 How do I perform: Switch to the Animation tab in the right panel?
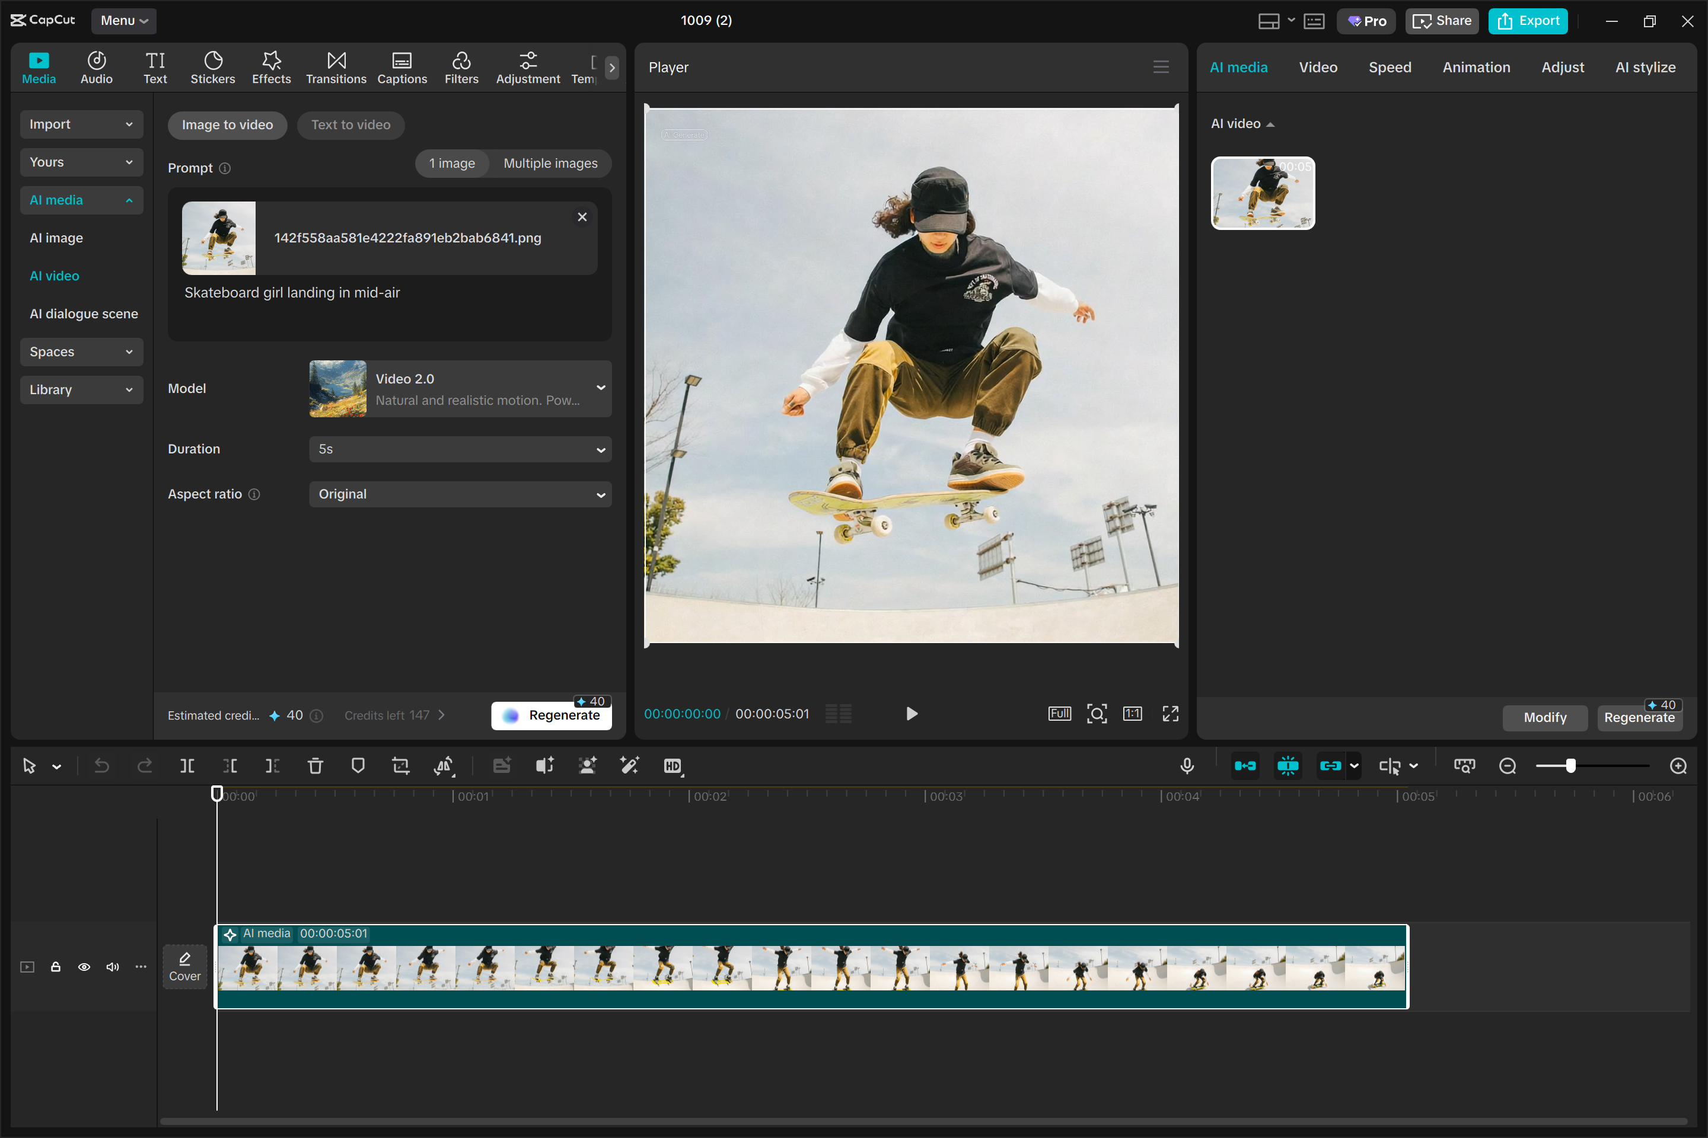[x=1476, y=67]
